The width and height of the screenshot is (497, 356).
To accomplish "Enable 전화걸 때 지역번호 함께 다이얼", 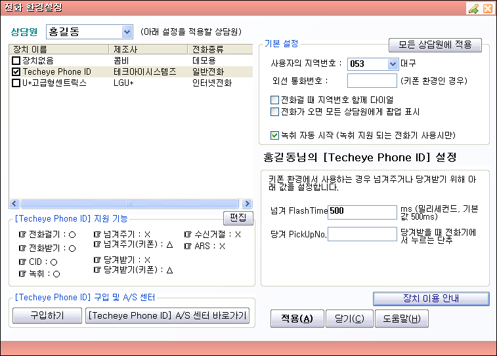I will (x=274, y=100).
